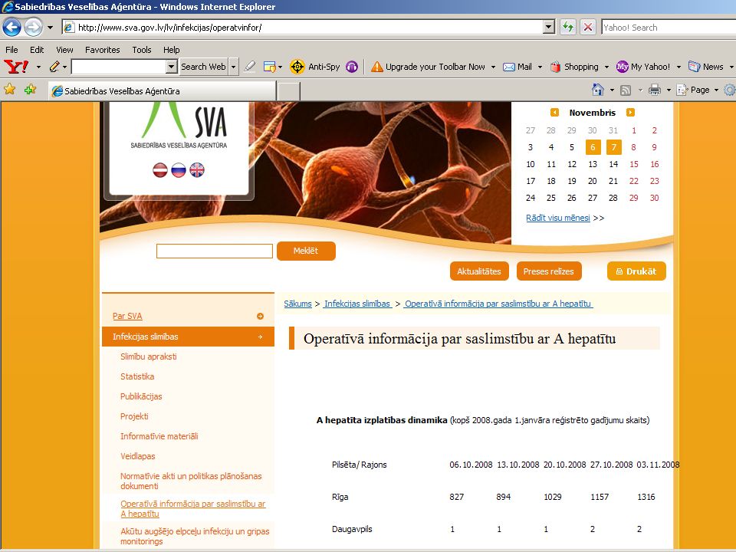
Task: Click the Meklēt search button
Action: click(306, 251)
